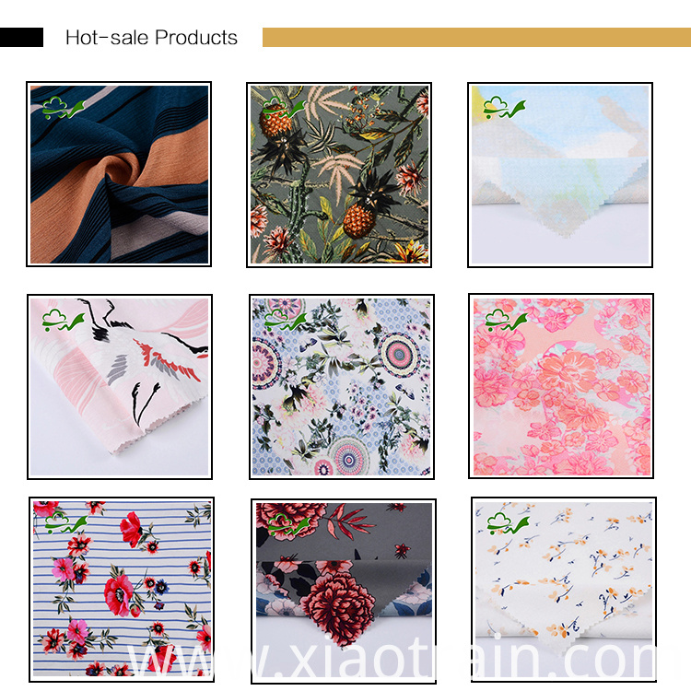Open the mandala and floral pattern fabric
The width and height of the screenshot is (691, 691).
[x=342, y=386]
